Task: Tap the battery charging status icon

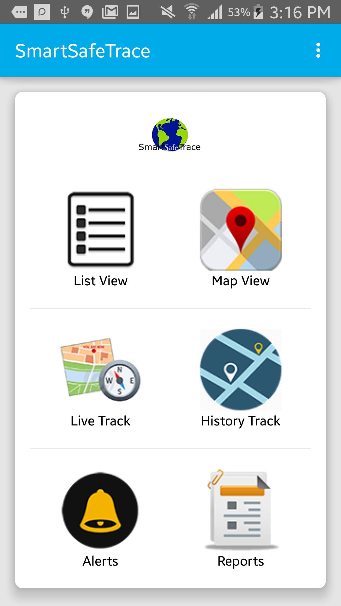Action: point(258,12)
